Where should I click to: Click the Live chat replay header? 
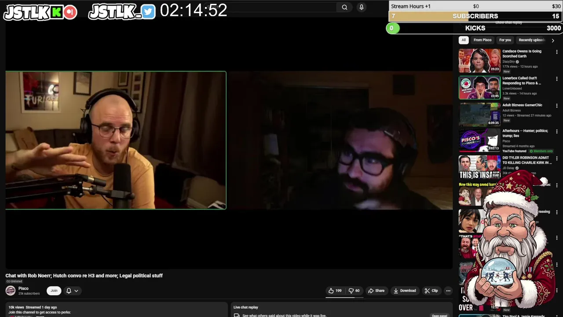pyautogui.click(x=245, y=307)
